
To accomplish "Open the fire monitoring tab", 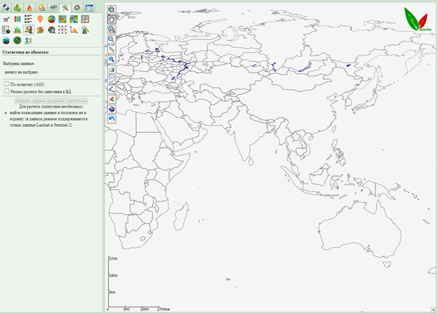I will (x=29, y=8).
